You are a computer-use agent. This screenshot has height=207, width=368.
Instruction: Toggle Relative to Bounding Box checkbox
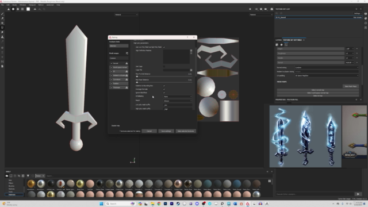(164, 86)
